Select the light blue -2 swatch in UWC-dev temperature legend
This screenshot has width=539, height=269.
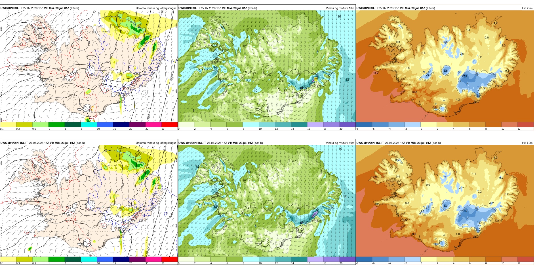(412, 259)
